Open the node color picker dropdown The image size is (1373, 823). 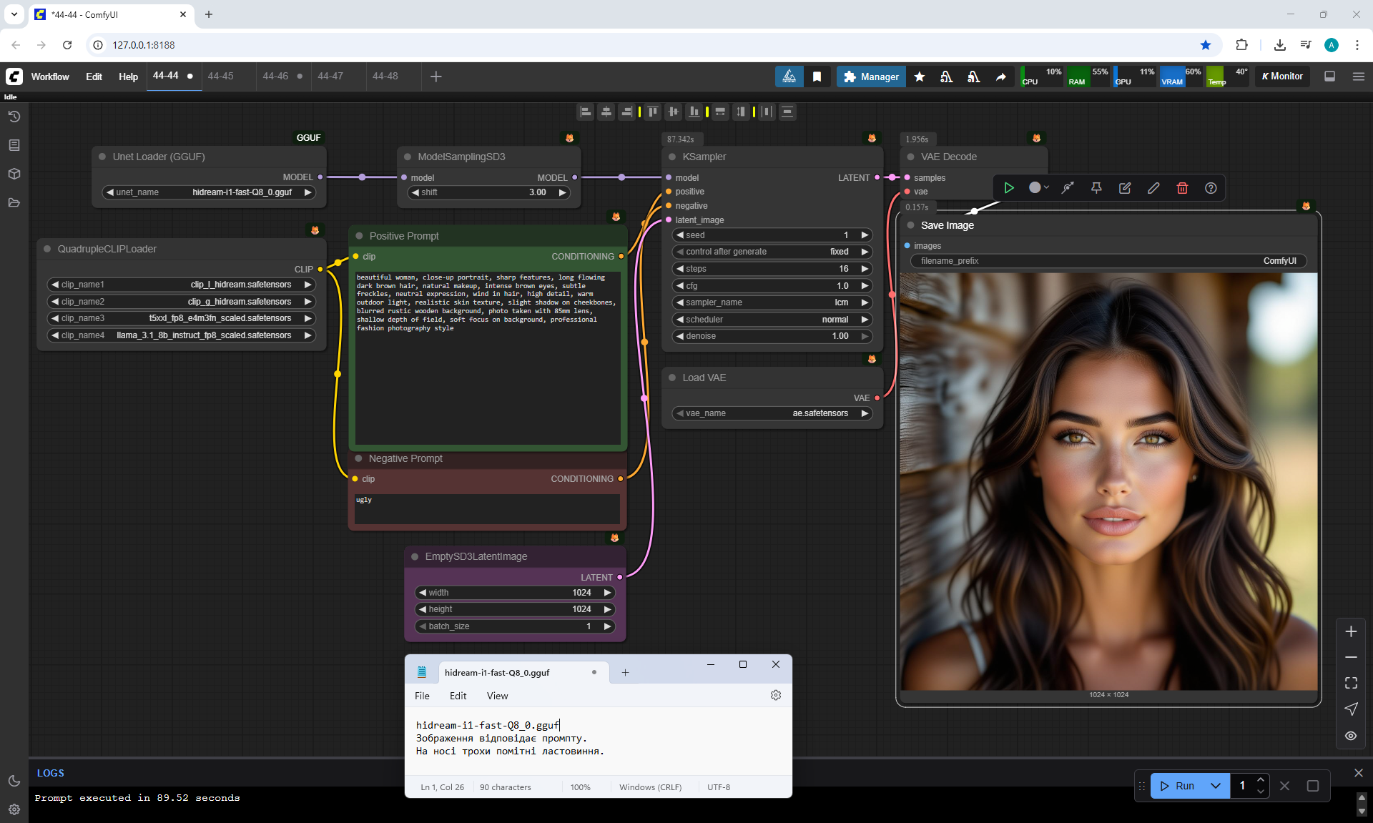pos(1038,188)
